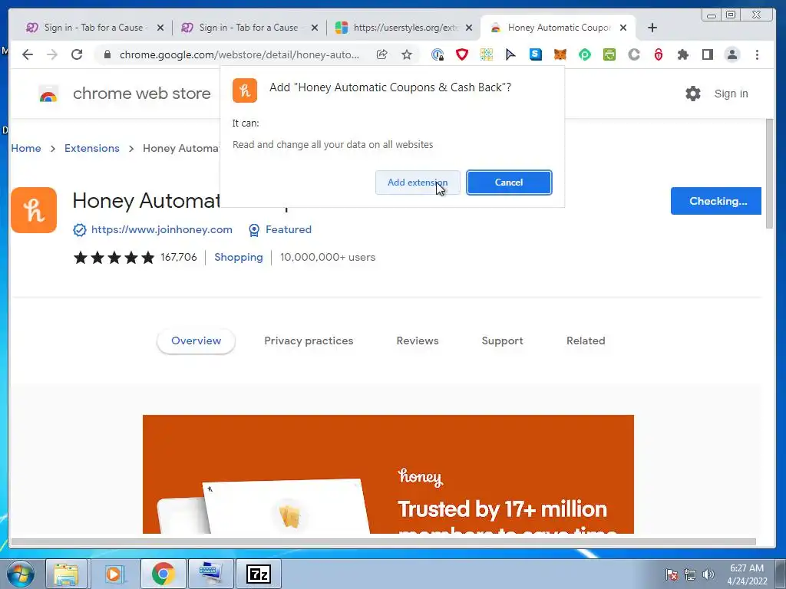Viewport: 786px width, 589px height.
Task: Open the Extensions puzzle piece menu
Action: (682, 54)
